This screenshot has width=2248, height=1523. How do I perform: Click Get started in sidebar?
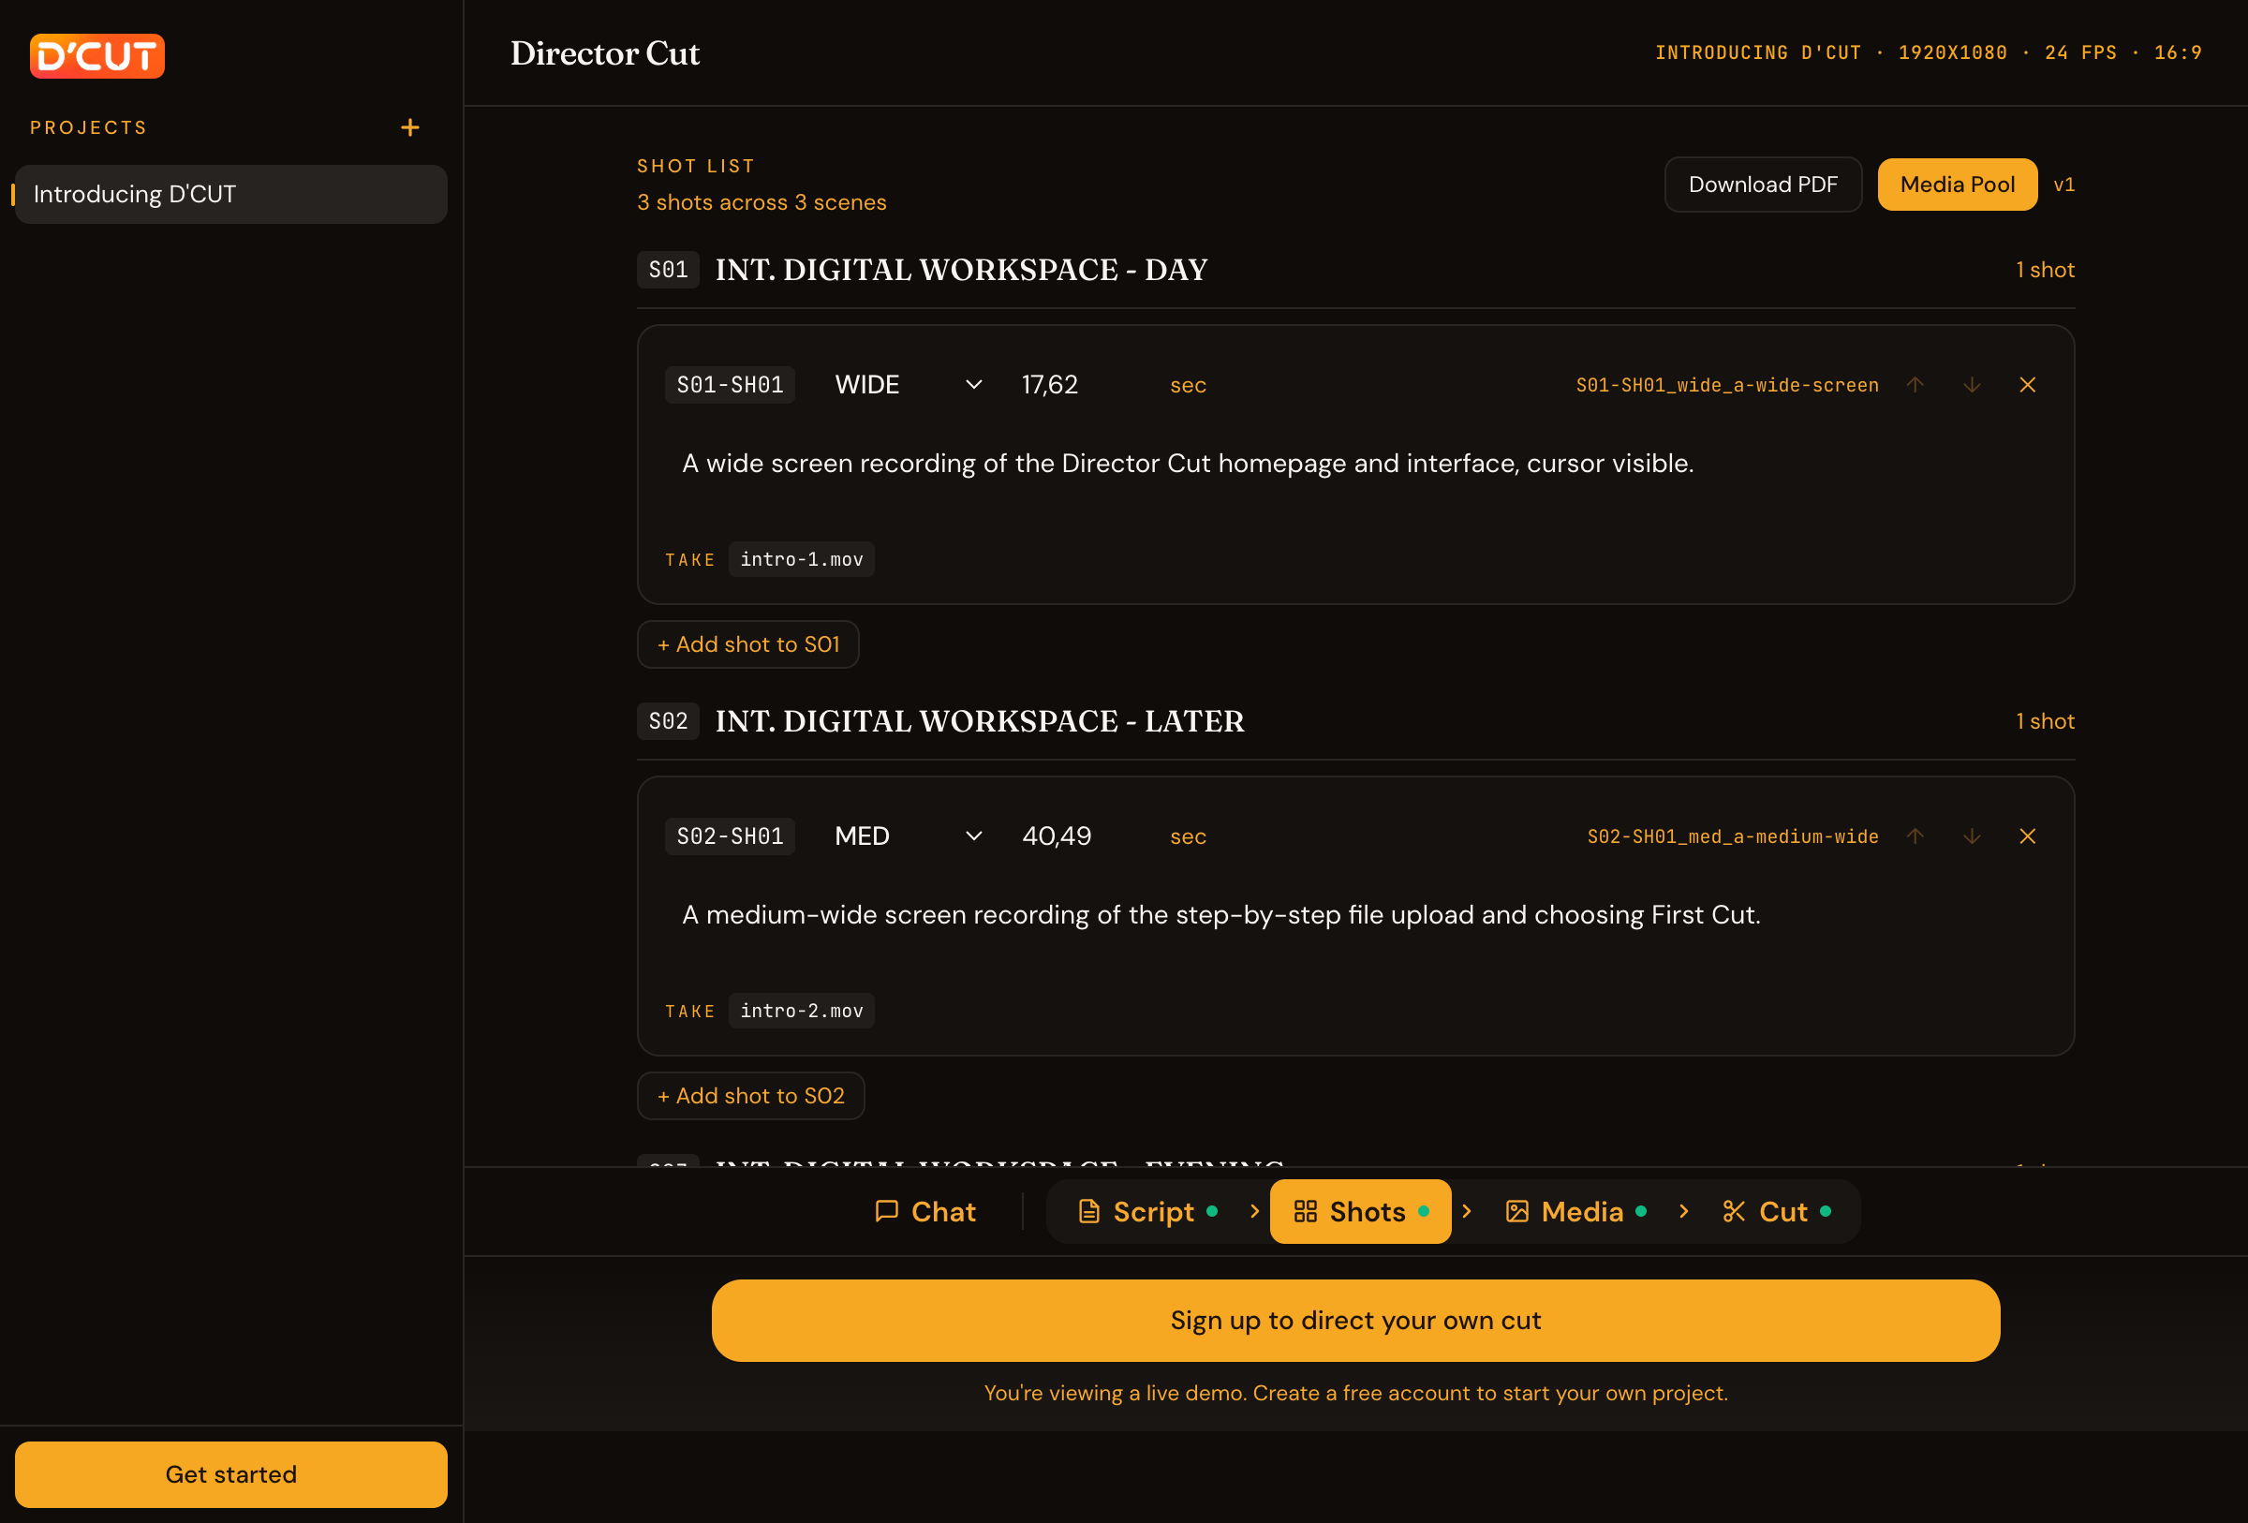pyautogui.click(x=231, y=1474)
